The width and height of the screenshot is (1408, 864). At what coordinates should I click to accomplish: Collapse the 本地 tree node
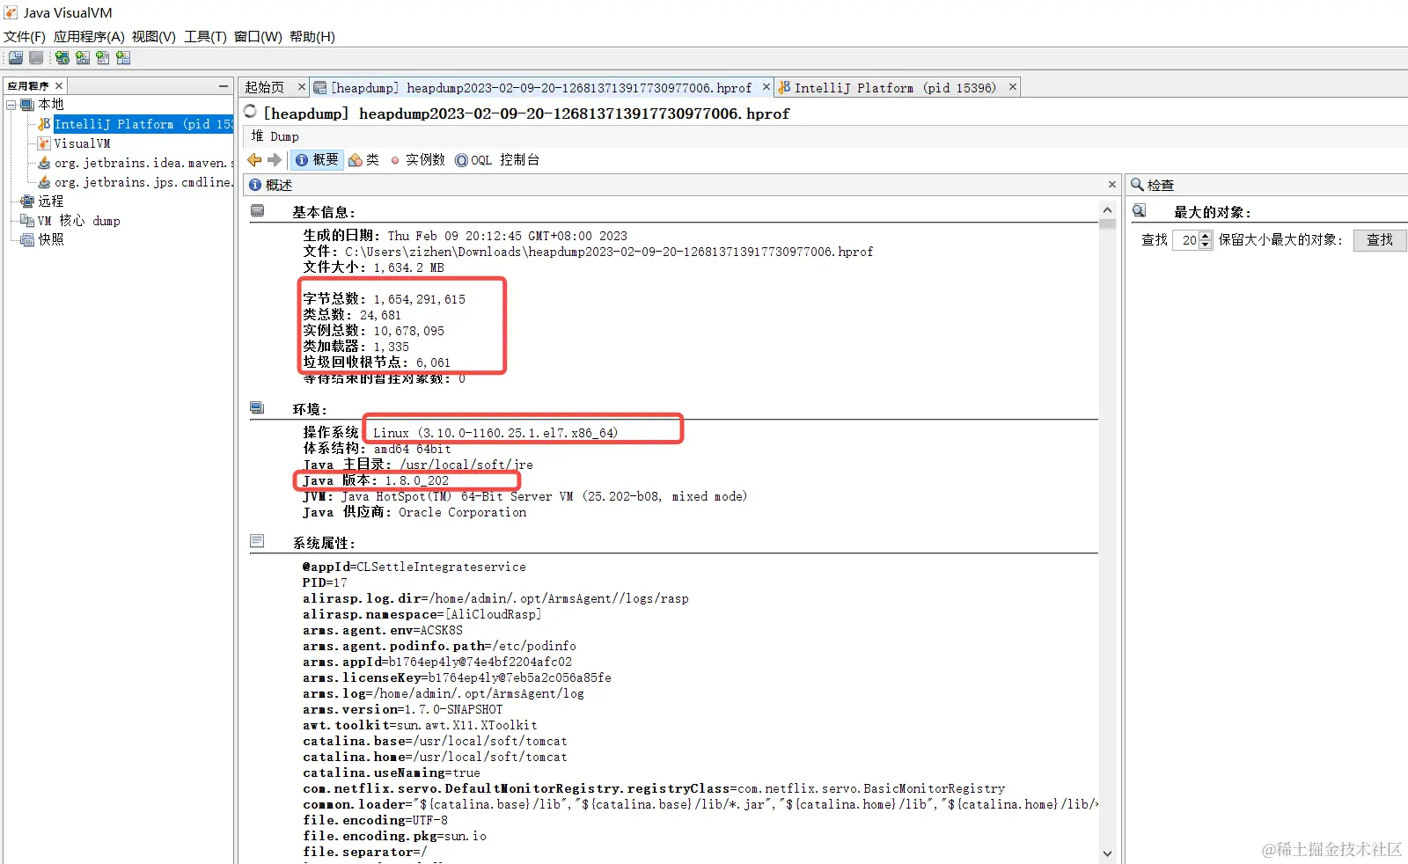[11, 105]
